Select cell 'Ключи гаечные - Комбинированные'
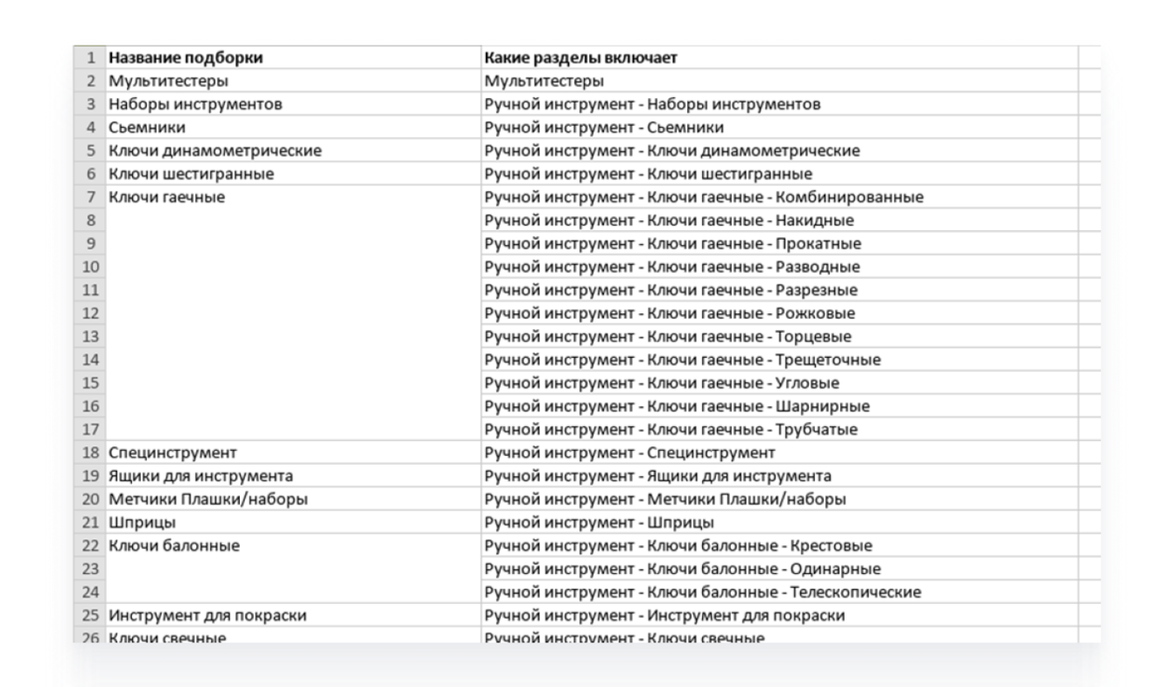The height and width of the screenshot is (687, 1173). coord(705,197)
